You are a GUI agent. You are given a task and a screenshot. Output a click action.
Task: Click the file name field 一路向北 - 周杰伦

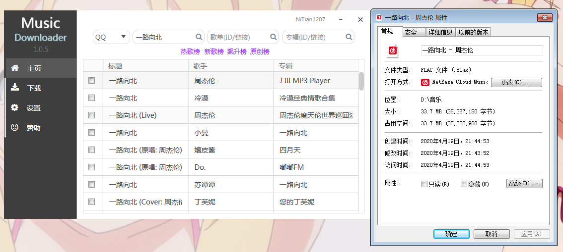(x=482, y=50)
